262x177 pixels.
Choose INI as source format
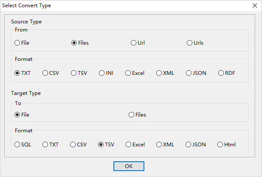[x=102, y=73]
